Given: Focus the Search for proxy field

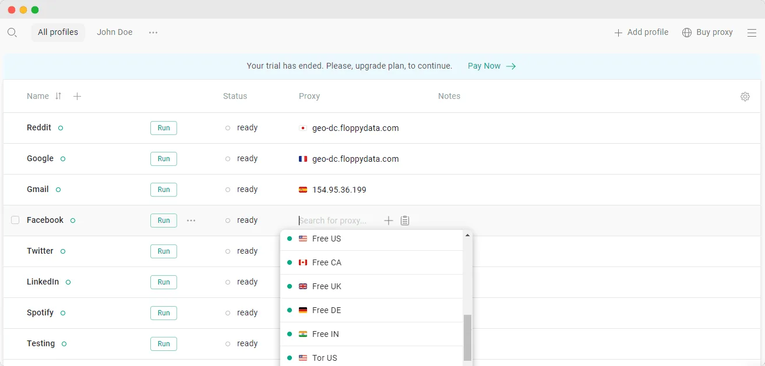Looking at the screenshot, I should [x=338, y=221].
